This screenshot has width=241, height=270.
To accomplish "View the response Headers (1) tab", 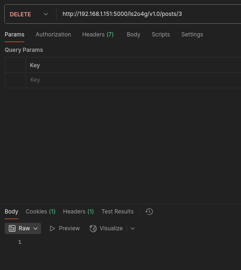I will (78, 212).
